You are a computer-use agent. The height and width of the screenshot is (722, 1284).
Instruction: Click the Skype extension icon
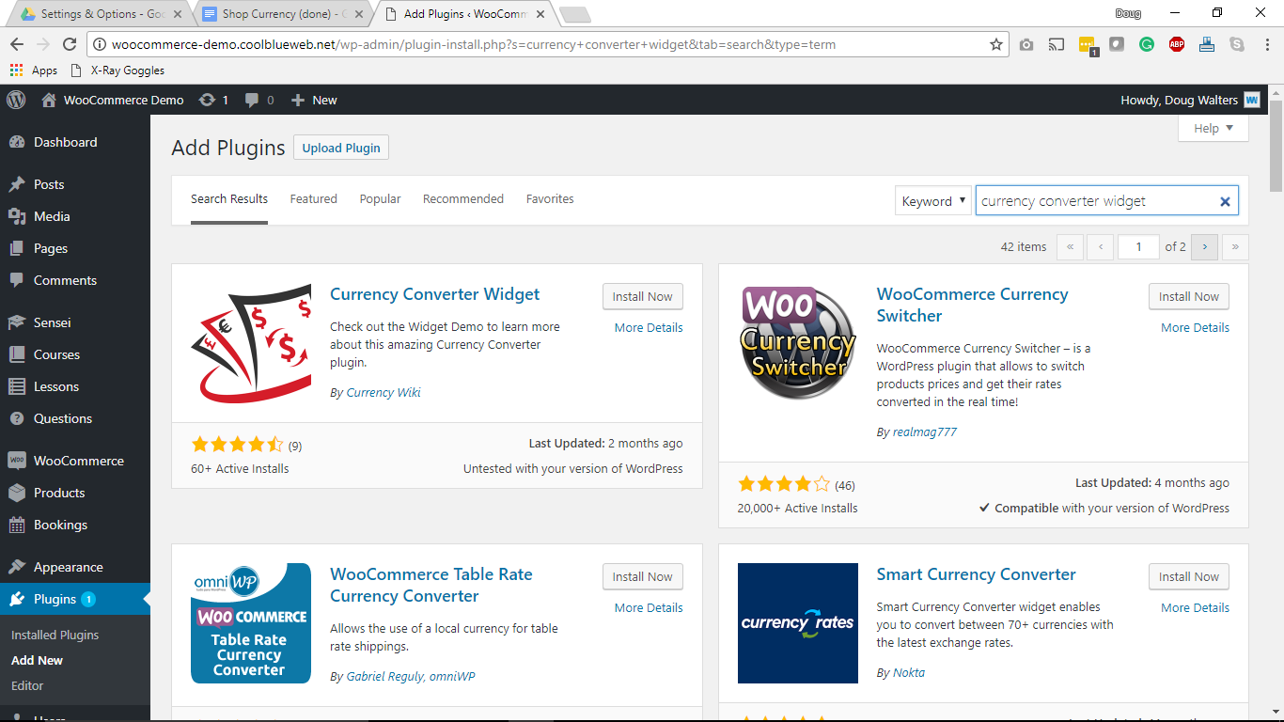1237,44
